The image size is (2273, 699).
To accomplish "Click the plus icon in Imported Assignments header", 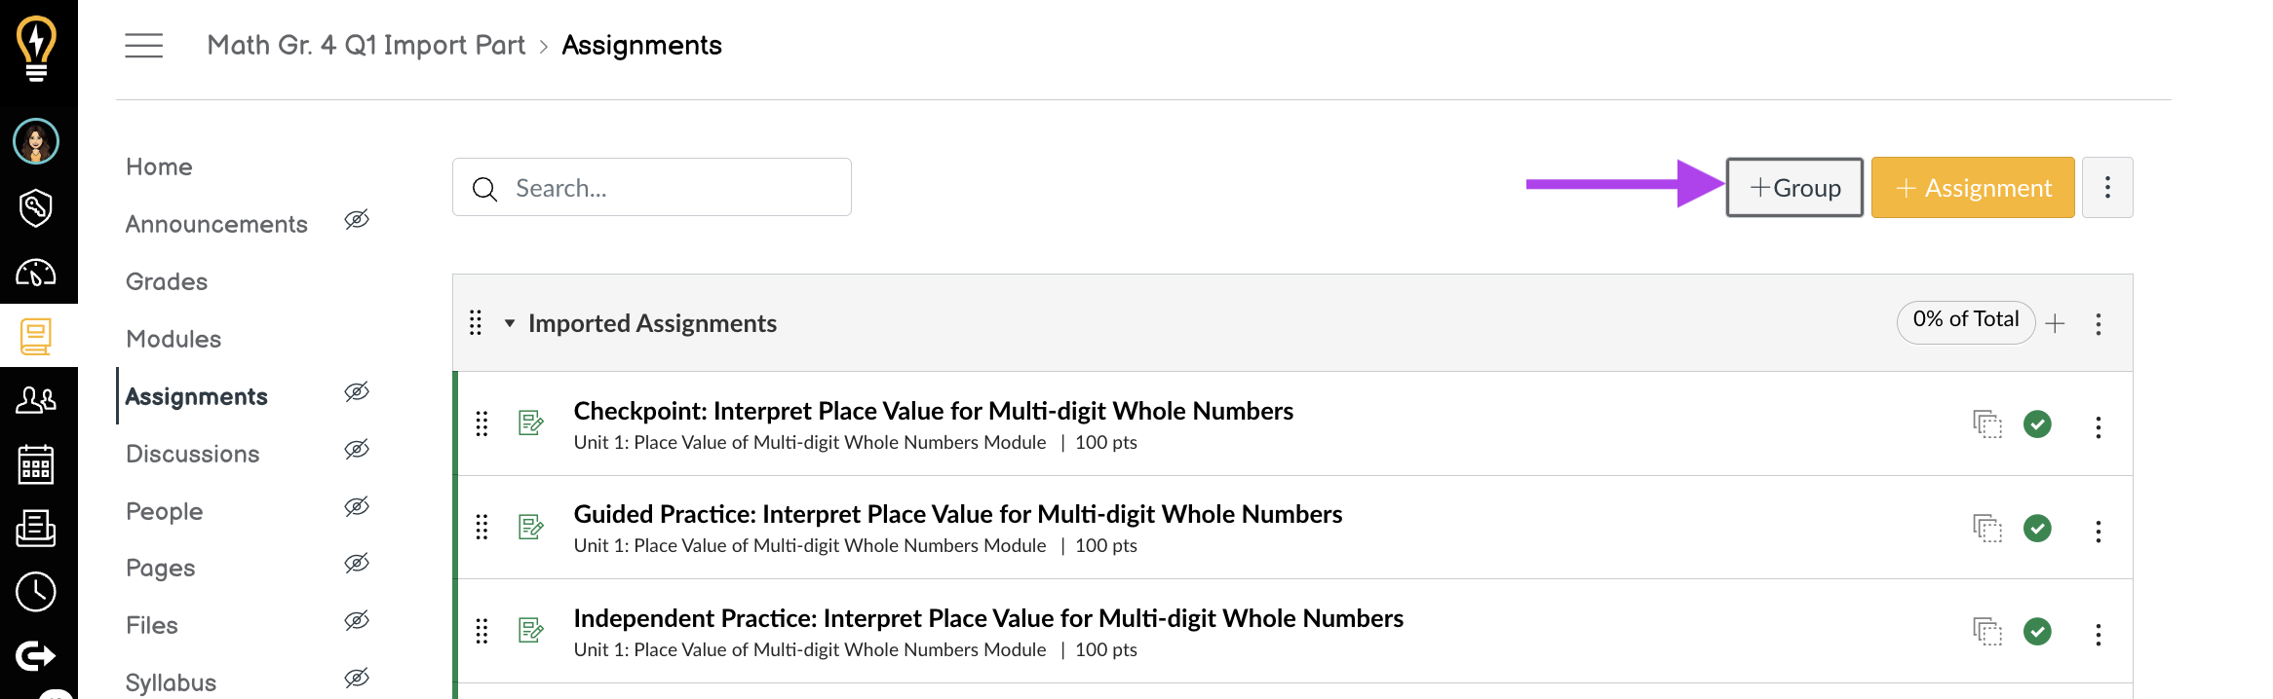I will (2056, 323).
